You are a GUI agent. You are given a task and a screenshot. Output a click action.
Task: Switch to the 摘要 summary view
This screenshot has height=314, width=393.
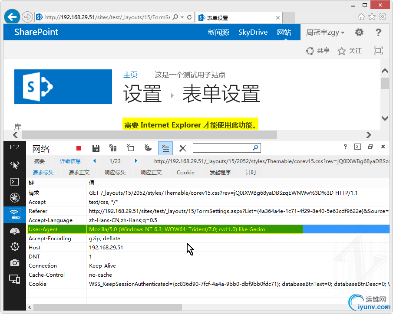[40, 161]
